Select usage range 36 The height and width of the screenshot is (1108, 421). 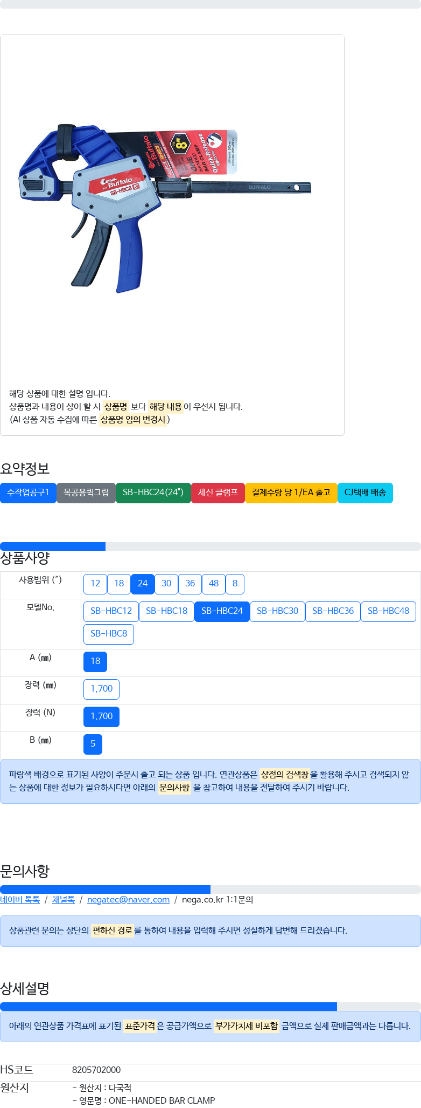point(190,584)
